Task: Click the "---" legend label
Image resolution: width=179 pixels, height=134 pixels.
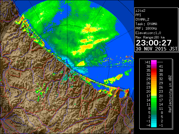Action: (160, 62)
